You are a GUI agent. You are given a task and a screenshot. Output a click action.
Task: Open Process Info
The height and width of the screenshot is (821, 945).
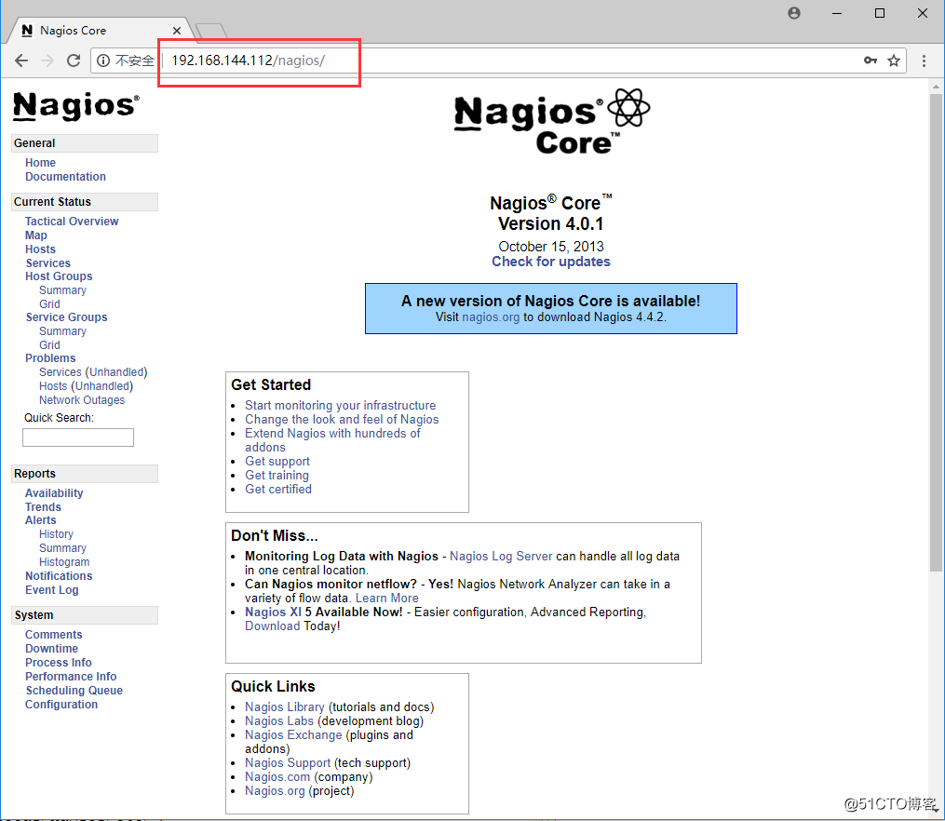pyautogui.click(x=58, y=662)
